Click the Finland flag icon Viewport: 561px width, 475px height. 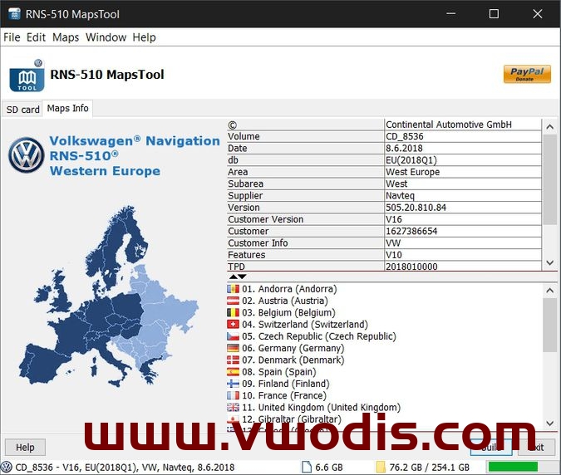(233, 384)
